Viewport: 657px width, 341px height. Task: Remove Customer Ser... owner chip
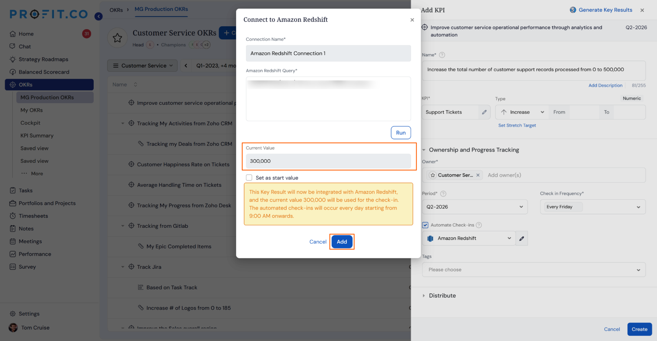(x=478, y=175)
